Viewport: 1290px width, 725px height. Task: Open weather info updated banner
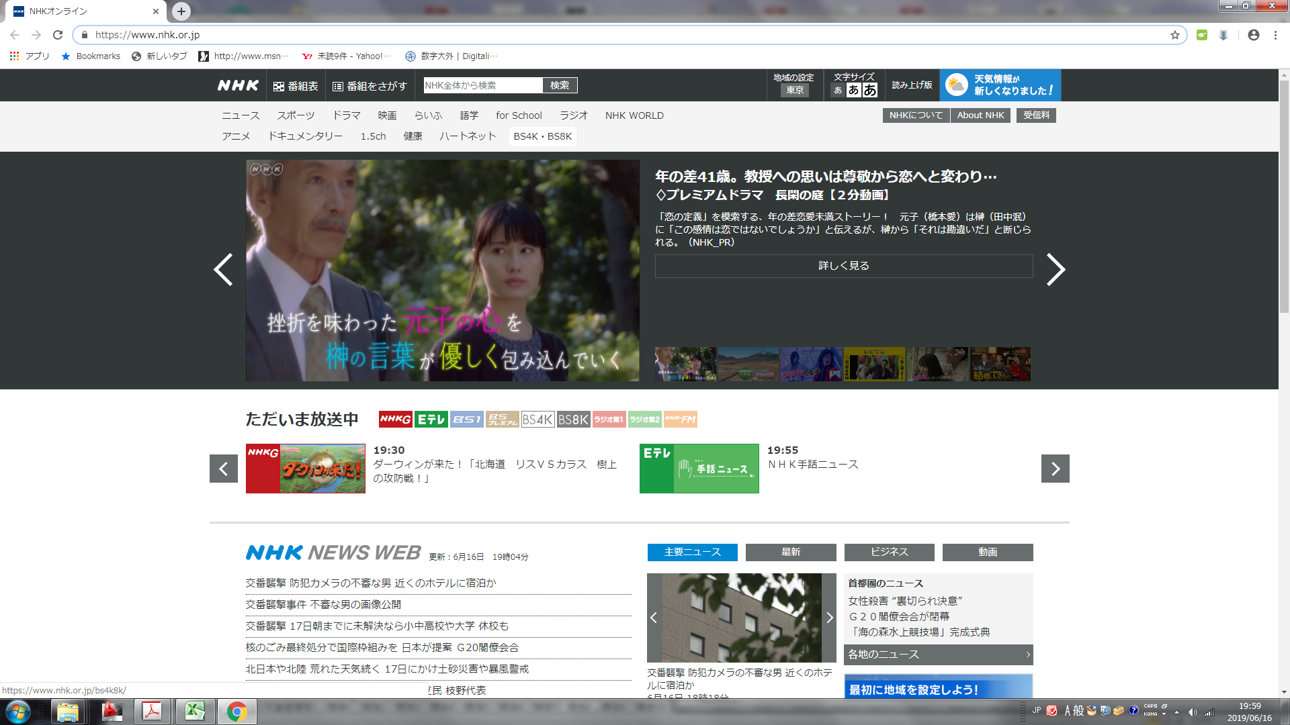pos(1000,85)
